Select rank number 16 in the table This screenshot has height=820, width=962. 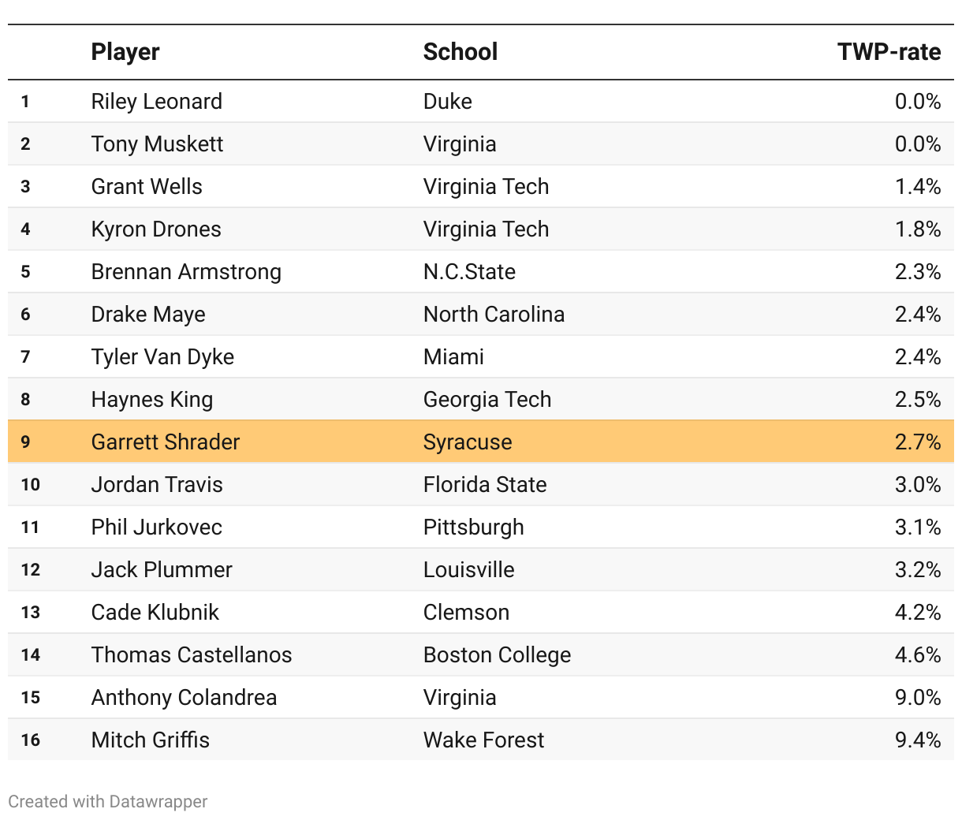tap(31, 740)
